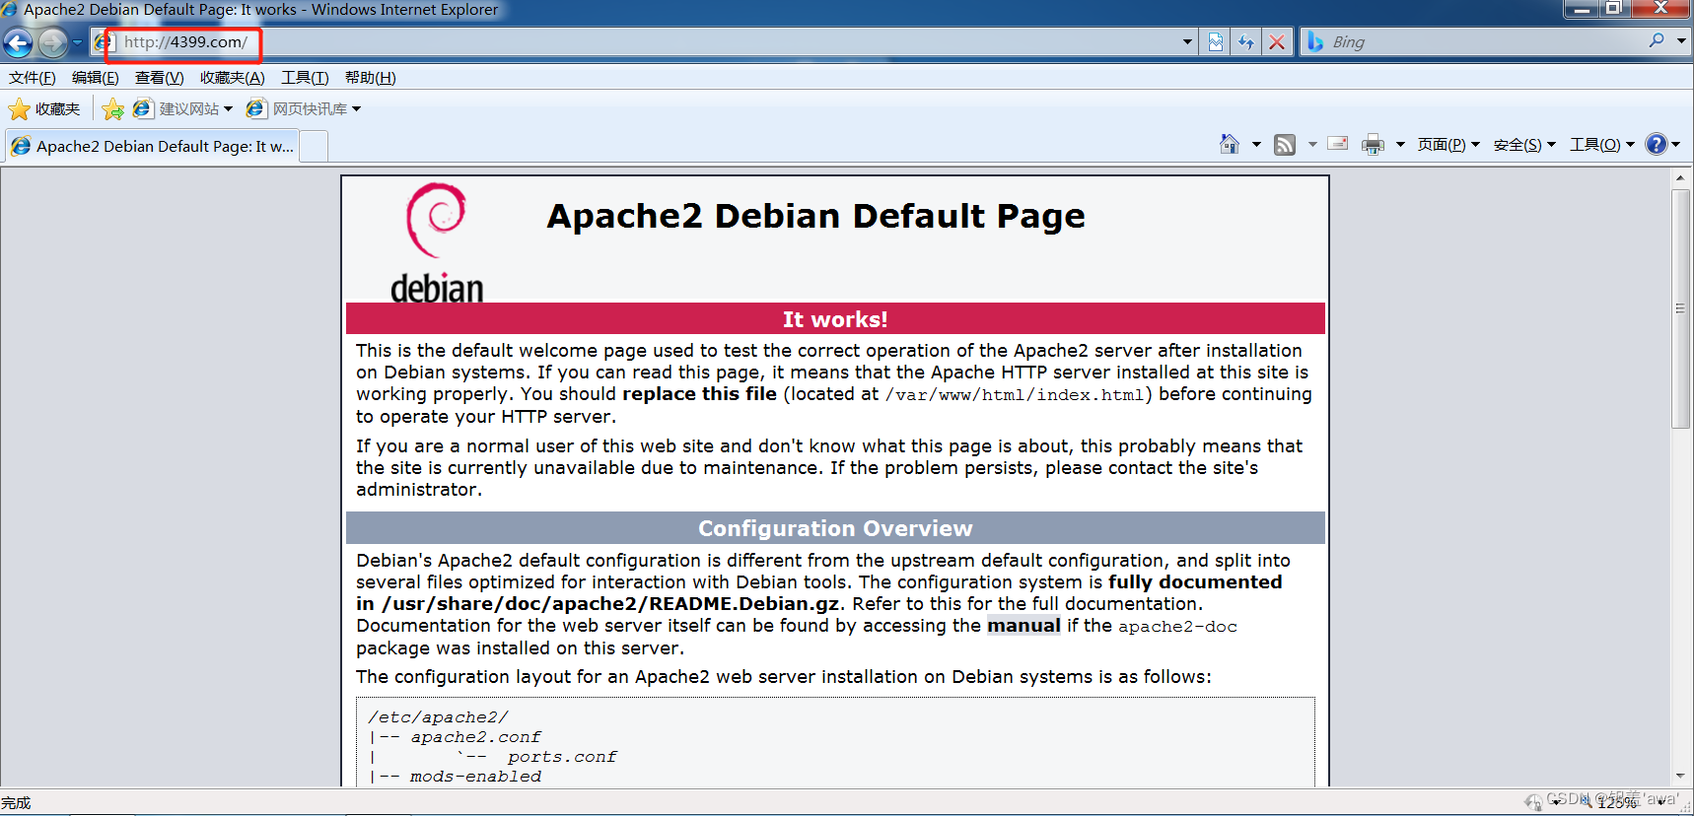Open the 查看(V) menu
Screen dimensions: 1694x816
(160, 78)
